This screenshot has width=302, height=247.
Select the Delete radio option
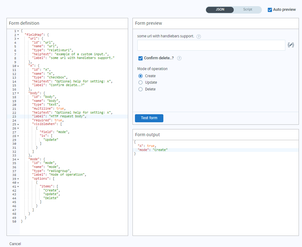point(141,89)
